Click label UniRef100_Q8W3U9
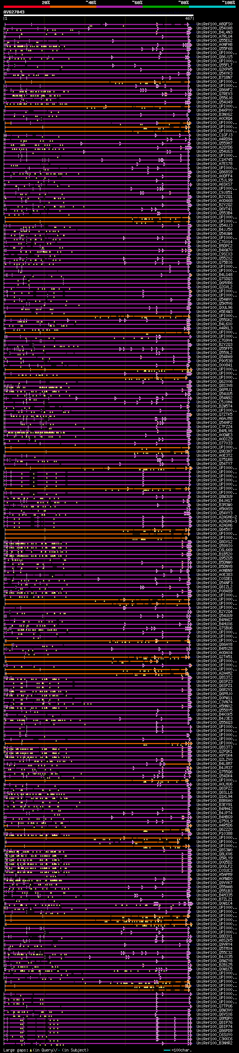This screenshot has height=1053, width=239. tap(214, 497)
